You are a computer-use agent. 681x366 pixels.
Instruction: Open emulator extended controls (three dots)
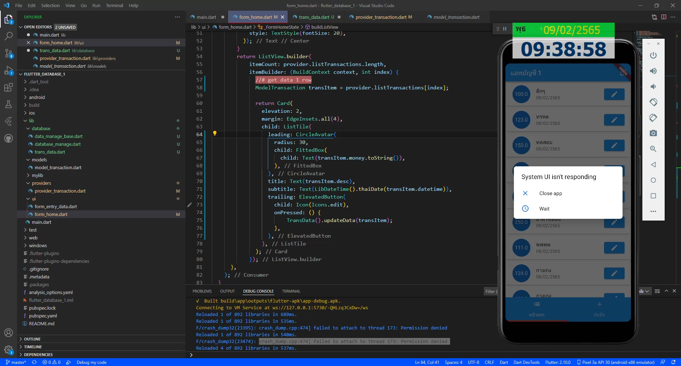click(x=653, y=211)
